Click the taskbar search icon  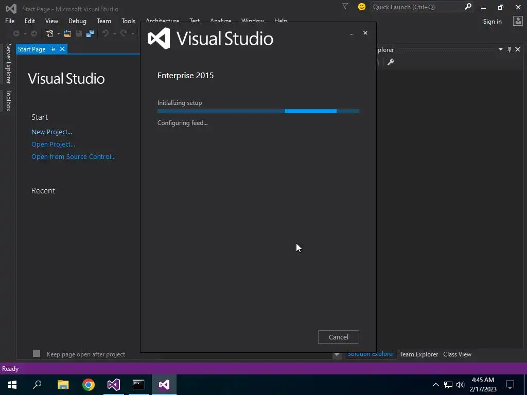(x=37, y=385)
